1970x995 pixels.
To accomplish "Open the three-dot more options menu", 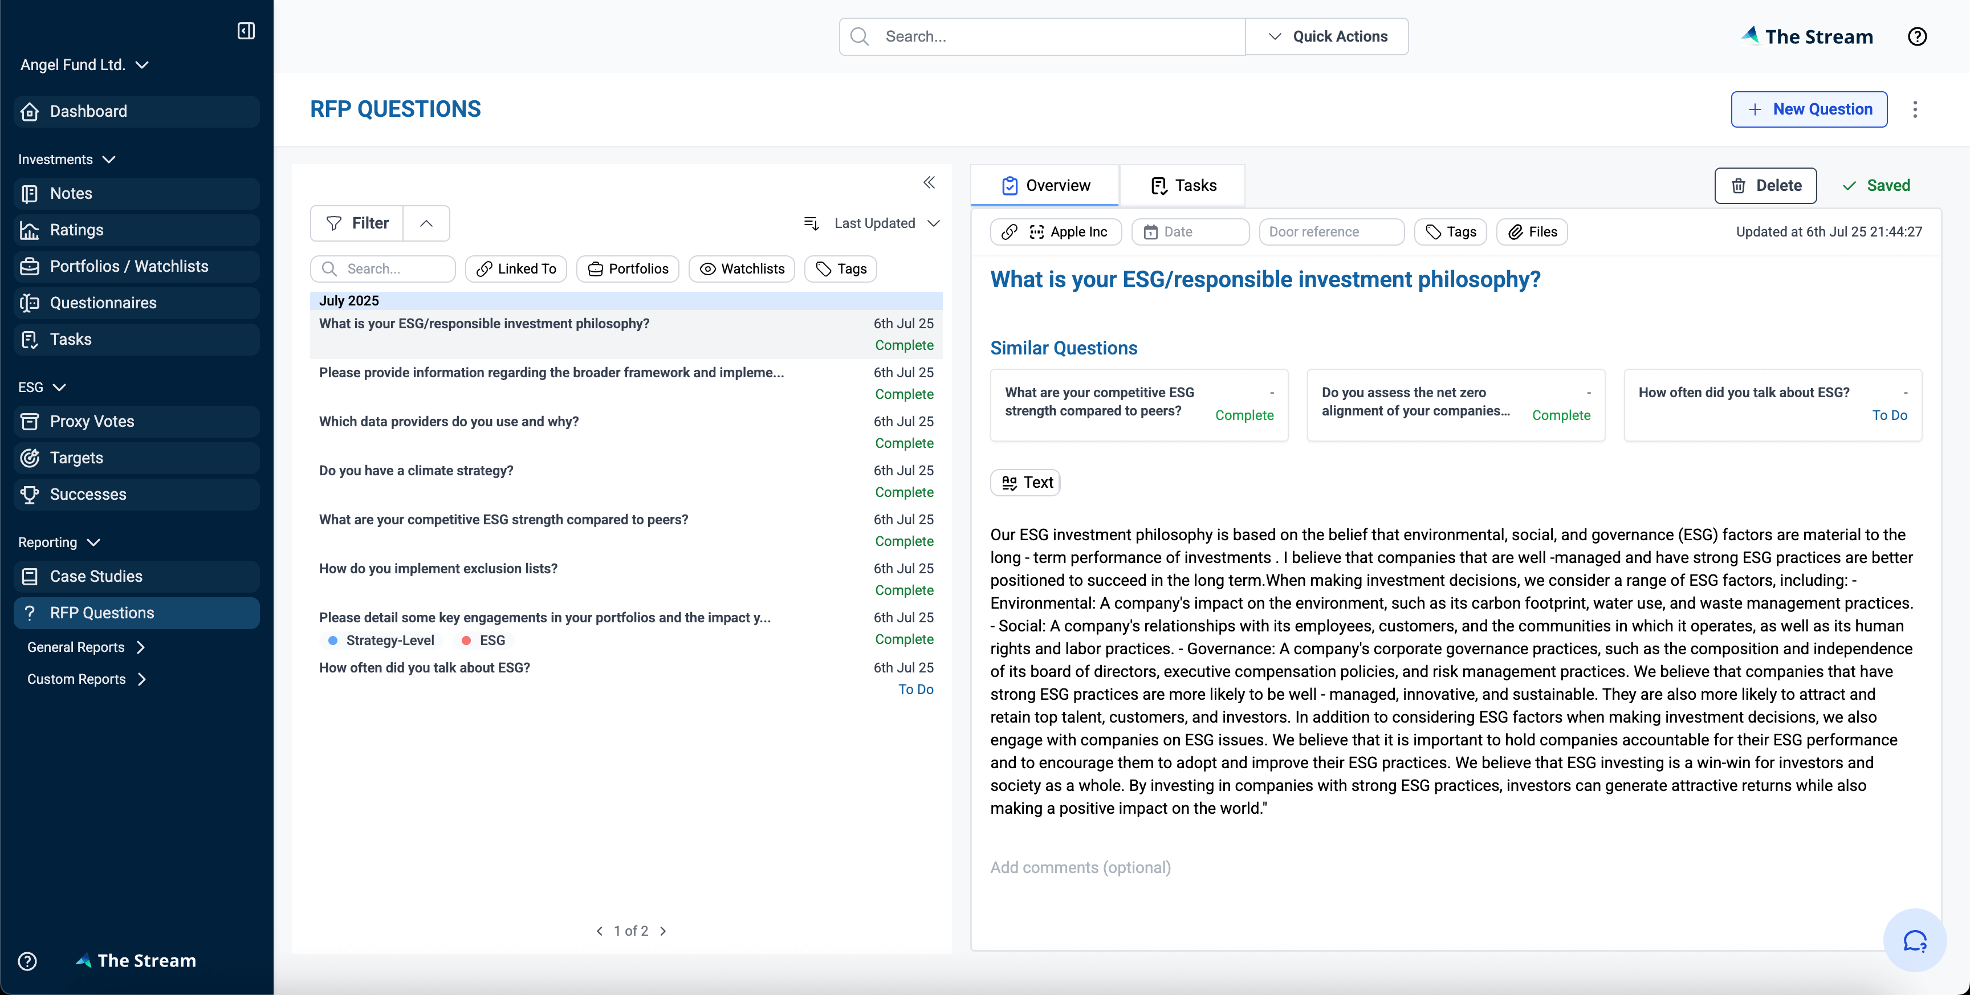I will click(1915, 109).
